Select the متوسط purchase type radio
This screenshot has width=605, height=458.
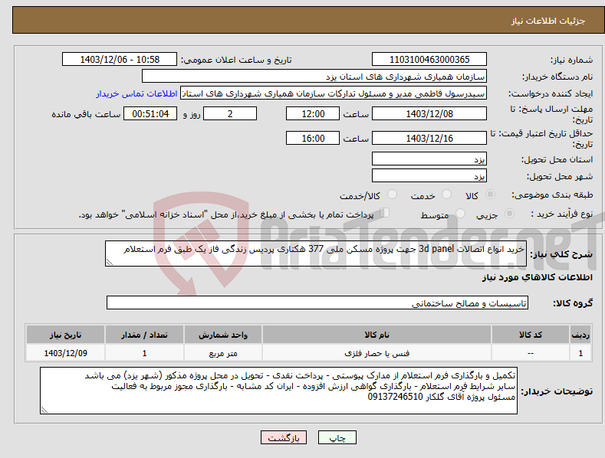(x=460, y=214)
